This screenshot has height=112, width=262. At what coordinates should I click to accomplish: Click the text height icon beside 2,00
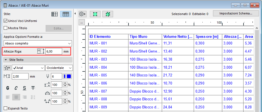7,76
